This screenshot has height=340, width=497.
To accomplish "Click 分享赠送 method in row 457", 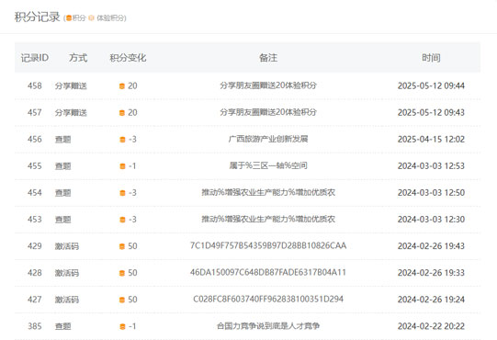I will pyautogui.click(x=71, y=113).
